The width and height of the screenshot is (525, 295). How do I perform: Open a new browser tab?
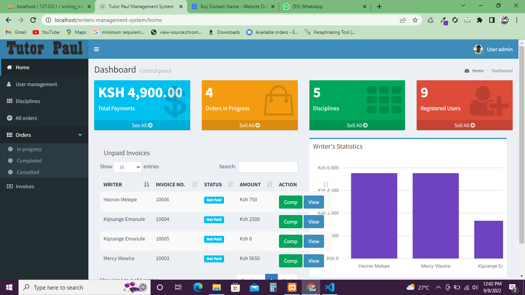[x=379, y=7]
